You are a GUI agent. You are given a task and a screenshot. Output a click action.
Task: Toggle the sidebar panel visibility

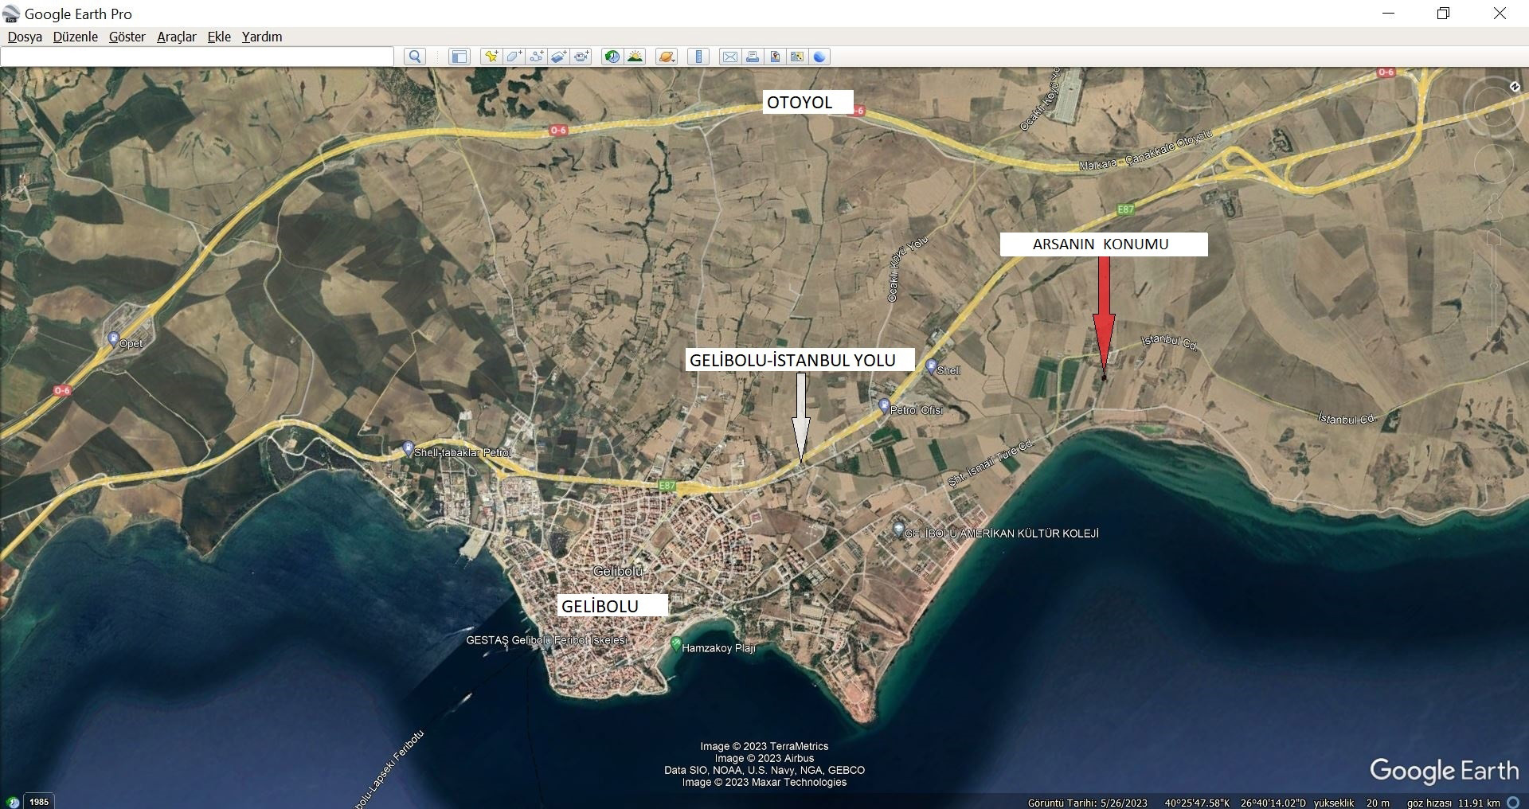point(459,57)
